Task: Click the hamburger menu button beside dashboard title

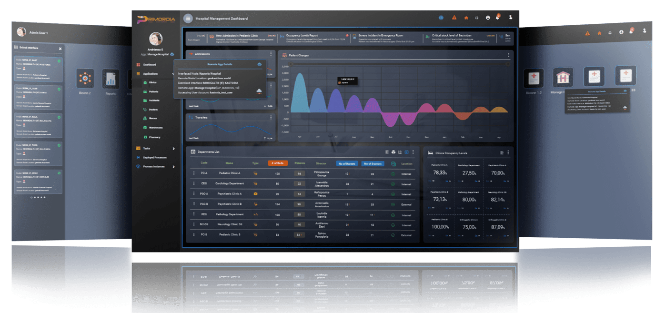Action: [x=188, y=19]
